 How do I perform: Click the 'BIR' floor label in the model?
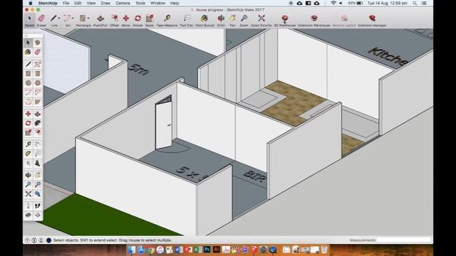point(254,176)
